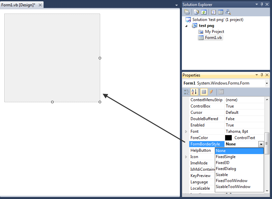
Task: Sort properties with the Alphabetical button
Action: (194, 92)
